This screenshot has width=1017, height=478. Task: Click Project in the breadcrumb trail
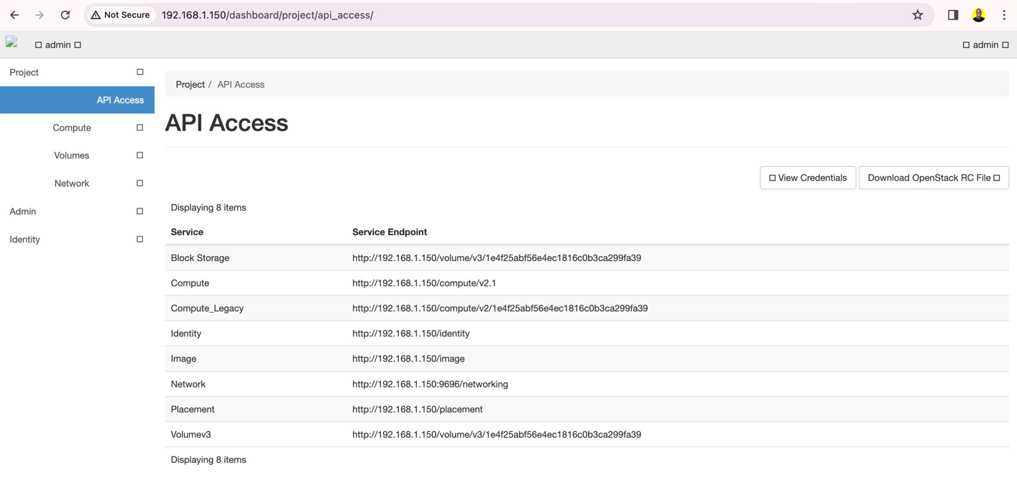click(x=190, y=84)
